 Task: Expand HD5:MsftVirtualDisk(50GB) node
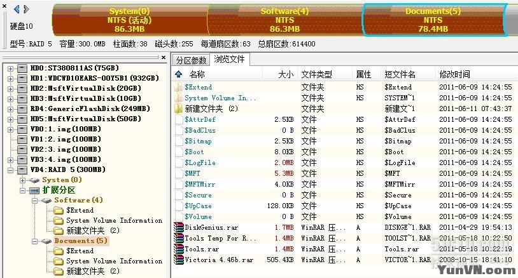[11, 119]
